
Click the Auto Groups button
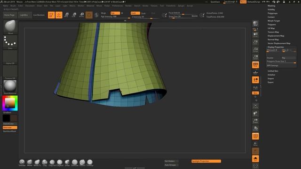171,165
